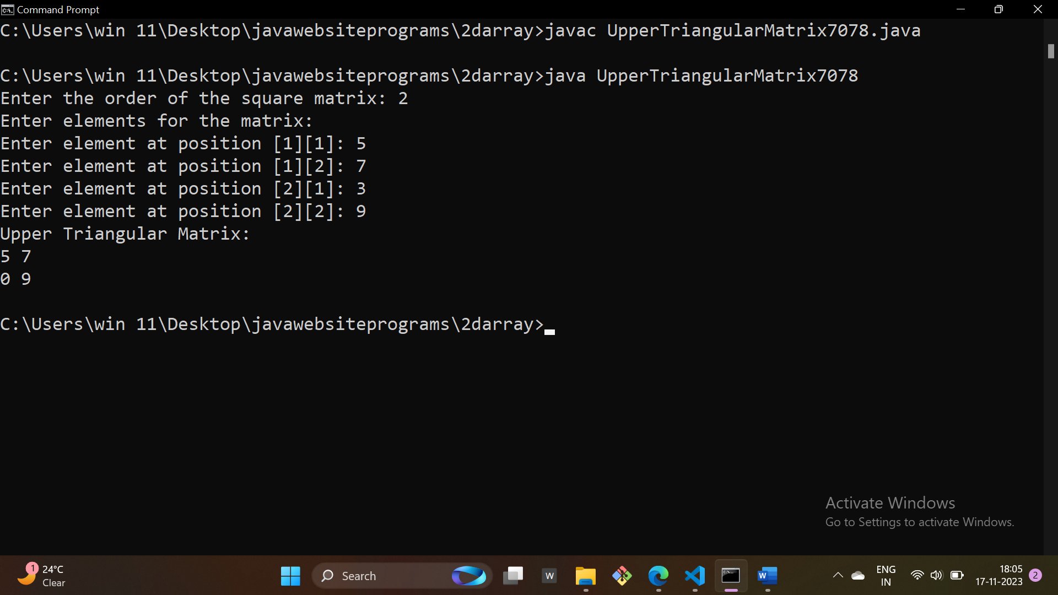Image resolution: width=1058 pixels, height=595 pixels.
Task: Click the speaker volume icon
Action: 936,575
